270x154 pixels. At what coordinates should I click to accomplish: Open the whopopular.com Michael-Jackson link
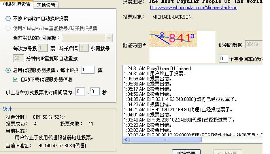click(x=194, y=8)
